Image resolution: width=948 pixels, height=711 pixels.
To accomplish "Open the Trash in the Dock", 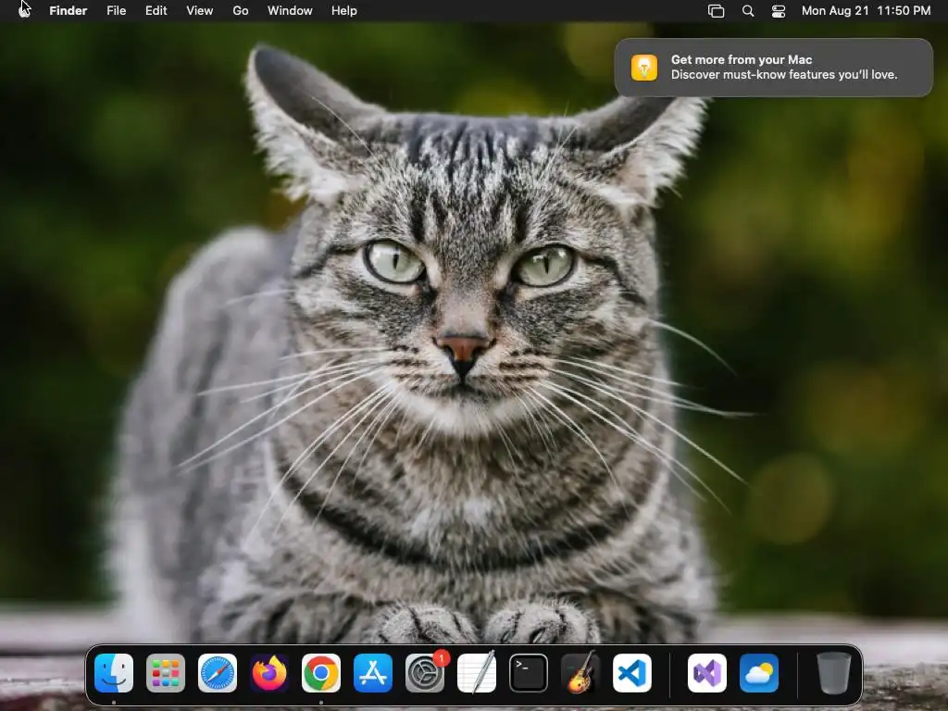I will pos(834,673).
